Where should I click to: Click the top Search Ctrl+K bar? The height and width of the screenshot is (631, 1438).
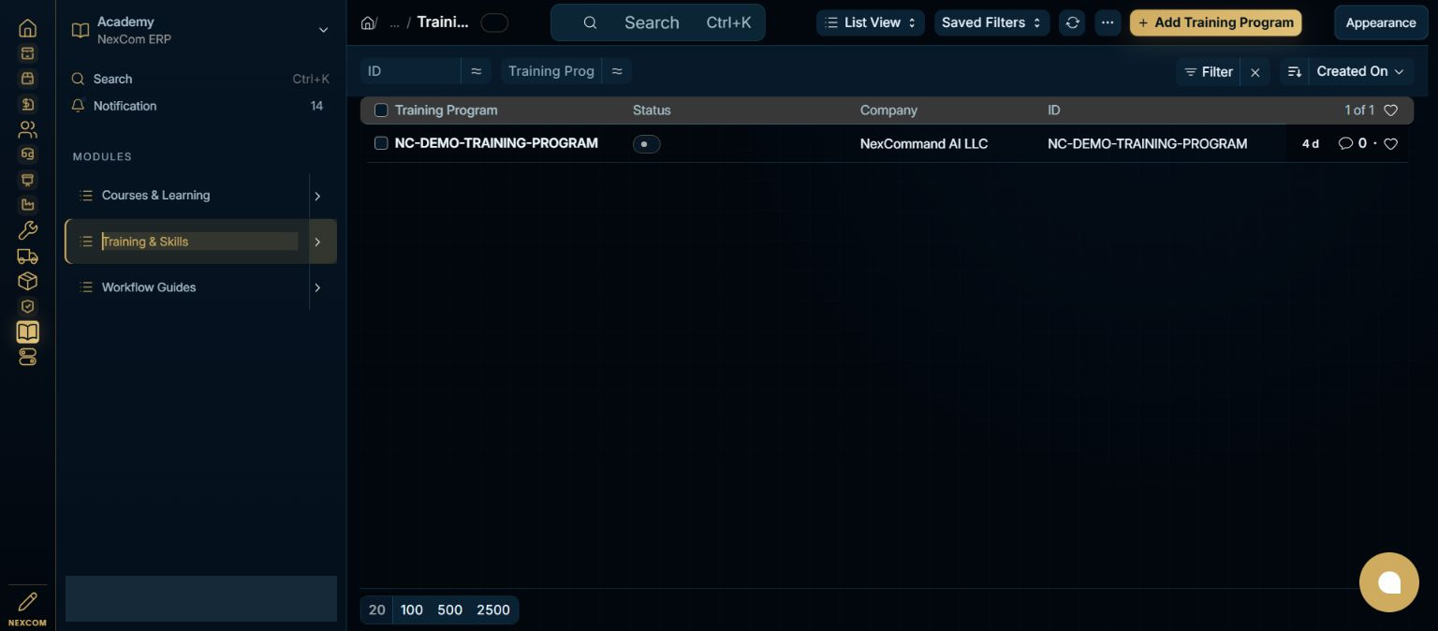coord(658,22)
